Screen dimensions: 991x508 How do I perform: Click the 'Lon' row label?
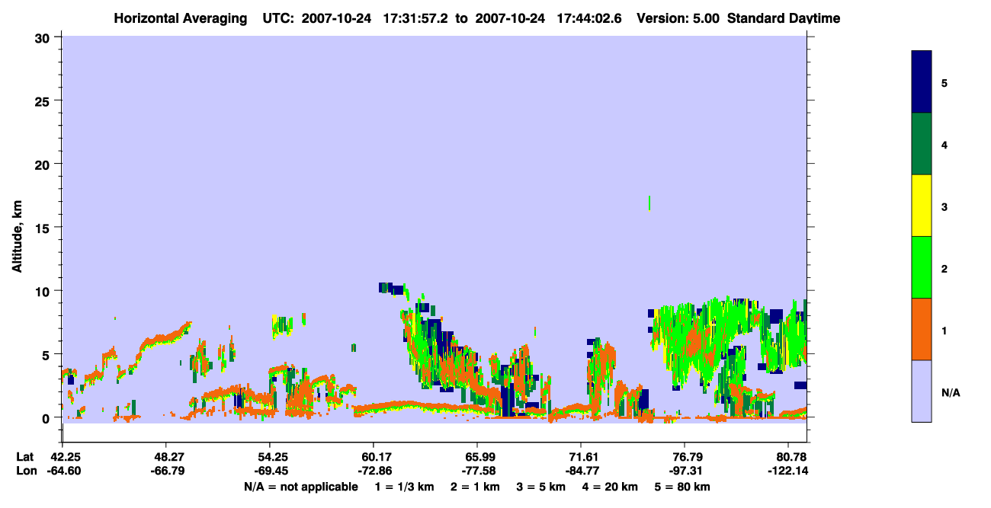(x=25, y=471)
